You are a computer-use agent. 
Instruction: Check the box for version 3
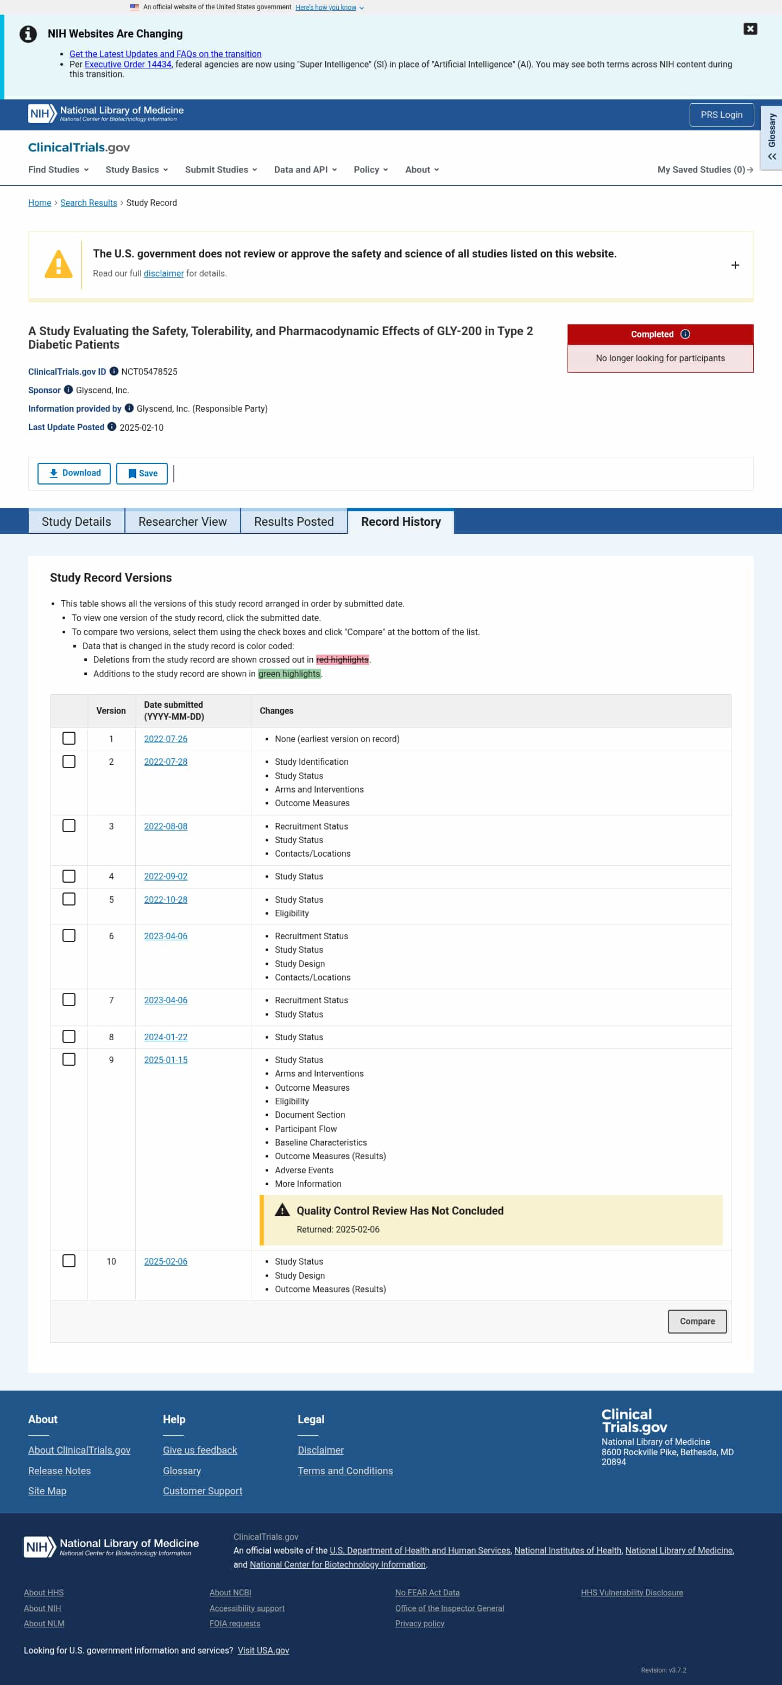[68, 825]
